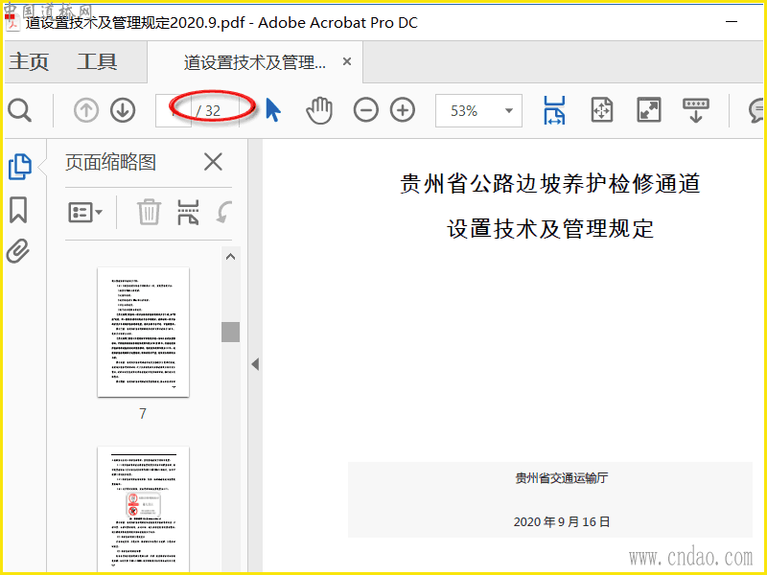The image size is (767, 575).
Task: Select the 道设置技术及管理 document tab
Action: [254, 62]
